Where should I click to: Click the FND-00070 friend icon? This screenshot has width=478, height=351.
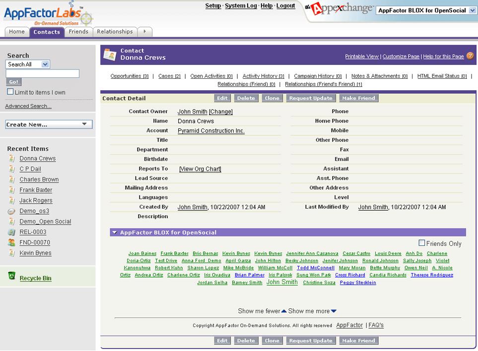(12, 242)
